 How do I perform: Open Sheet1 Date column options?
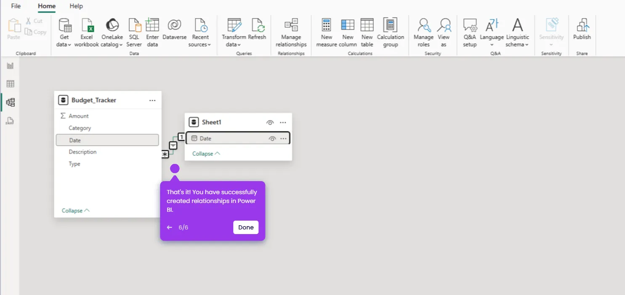(x=283, y=139)
